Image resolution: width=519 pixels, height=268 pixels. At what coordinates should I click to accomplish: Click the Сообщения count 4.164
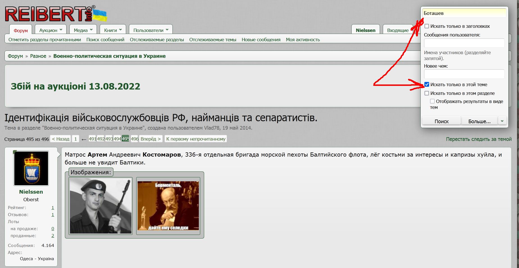(48, 245)
